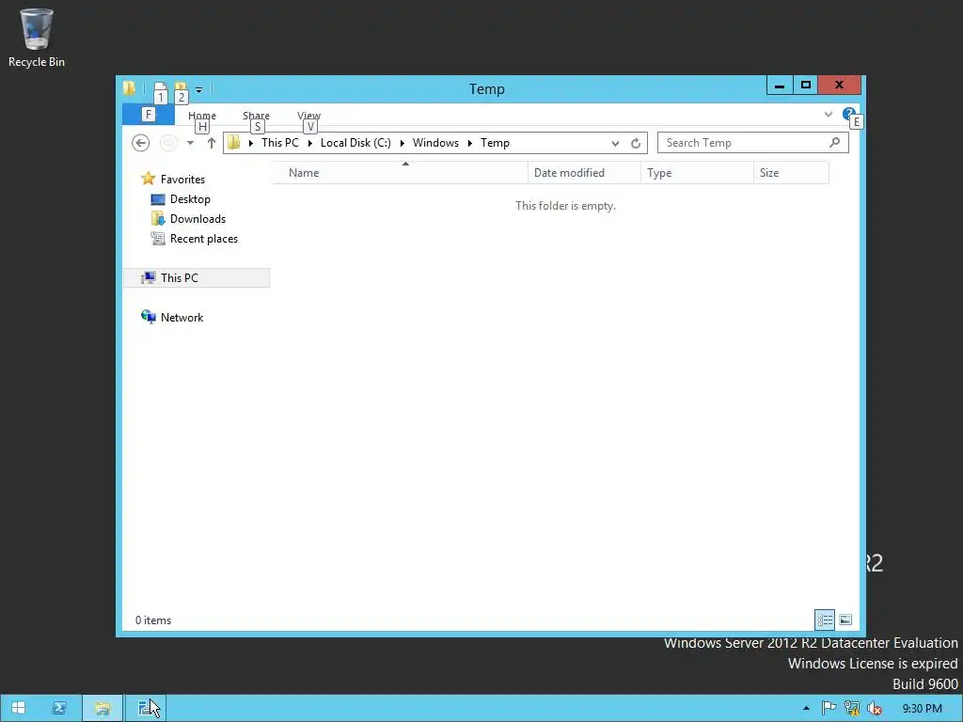963x722 pixels.
Task: Expand the chevron after This PC breadcrumb
Action: click(310, 143)
